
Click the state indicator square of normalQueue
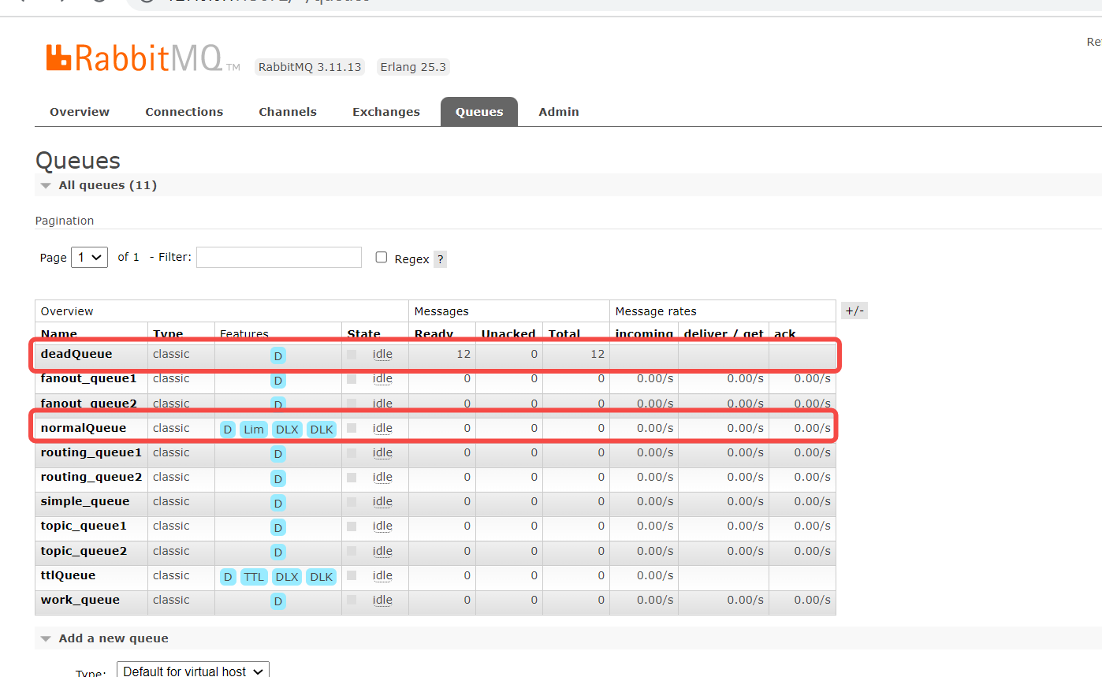point(352,428)
